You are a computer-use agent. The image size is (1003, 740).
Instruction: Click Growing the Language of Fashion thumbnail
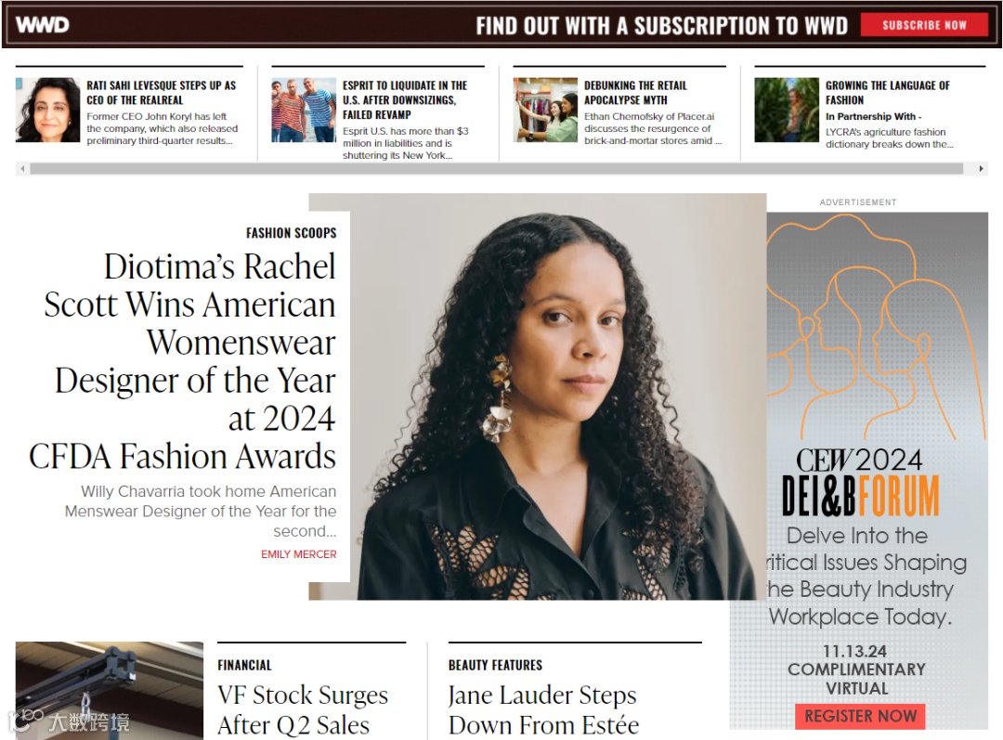coord(787,110)
